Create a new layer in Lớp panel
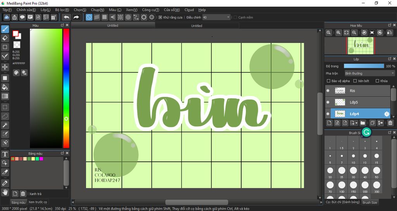The width and height of the screenshot is (397, 211). (329, 123)
